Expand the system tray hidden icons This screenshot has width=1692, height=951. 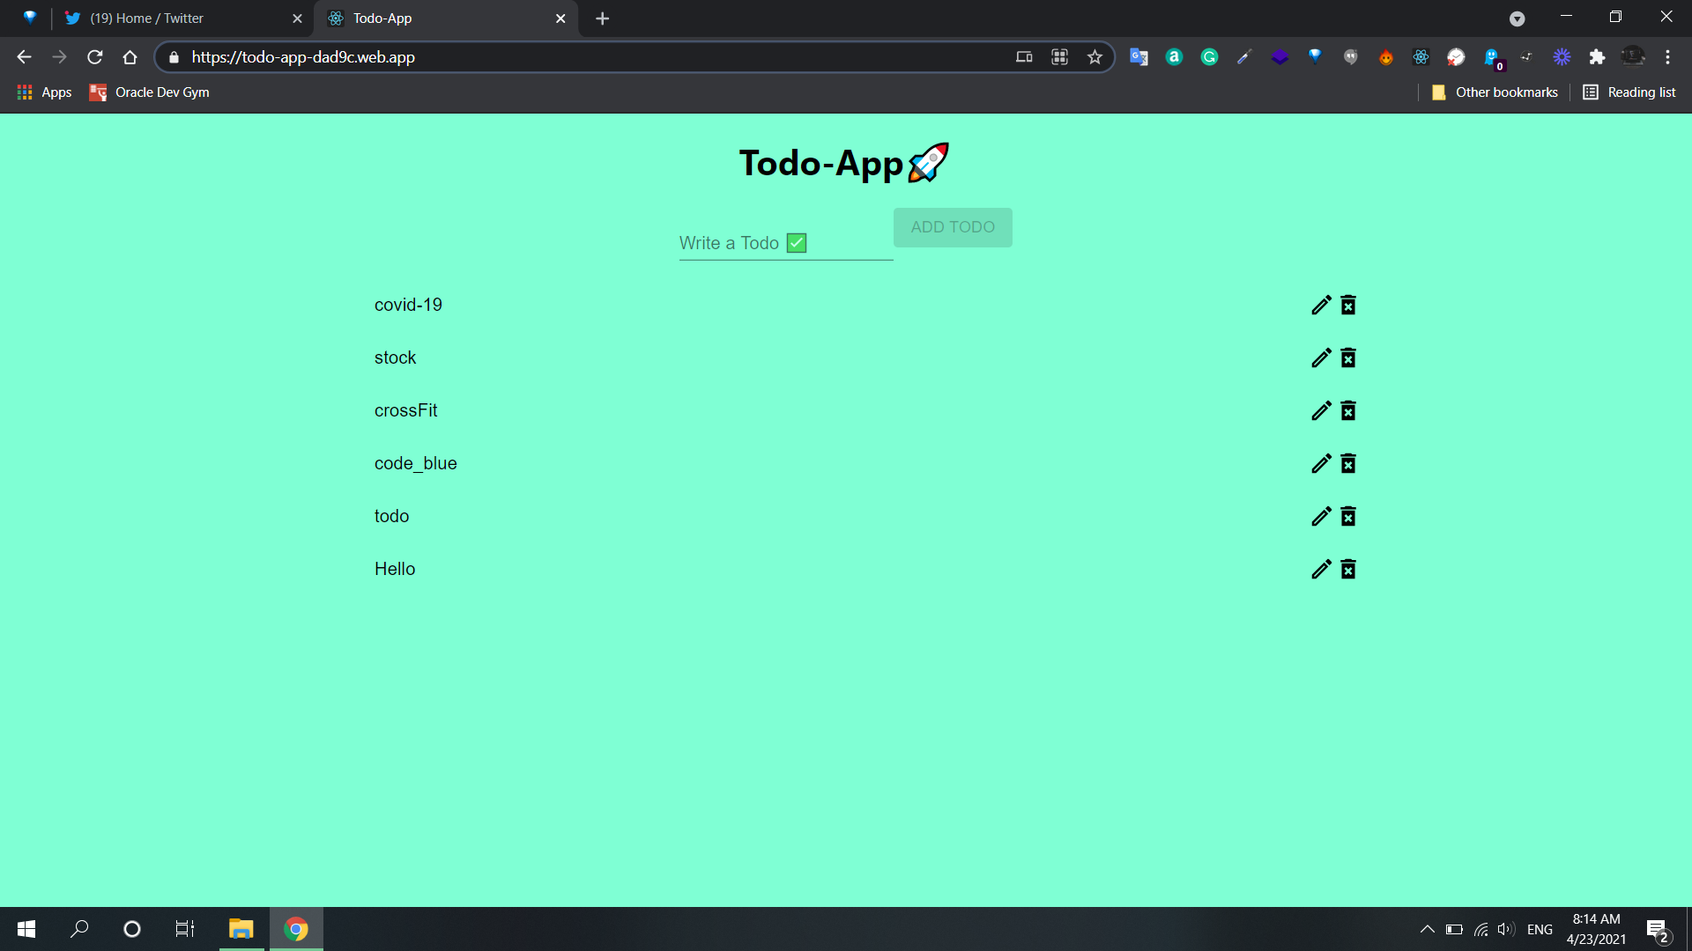point(1427,929)
